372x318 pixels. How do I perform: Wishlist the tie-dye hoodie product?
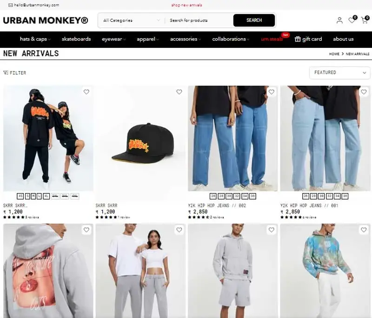click(364, 230)
